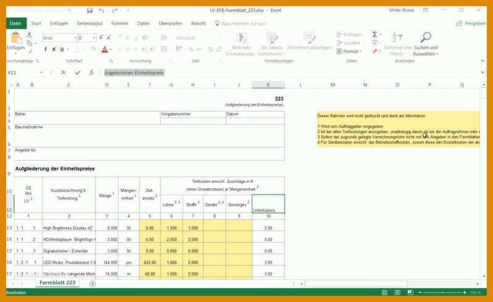Click the Einfügen paste clipboard icon
Image resolution: width=493 pixels, height=302 pixels.
(x=15, y=38)
